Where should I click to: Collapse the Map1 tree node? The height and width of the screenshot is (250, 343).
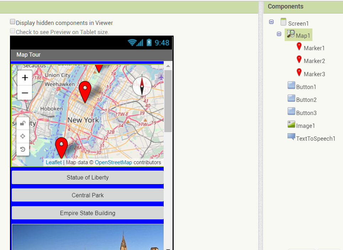(x=279, y=34)
